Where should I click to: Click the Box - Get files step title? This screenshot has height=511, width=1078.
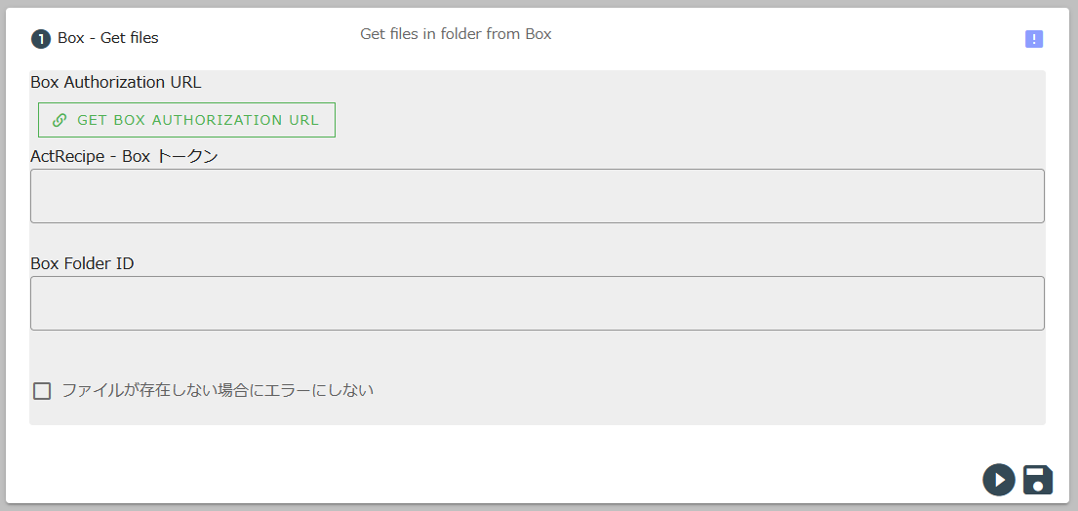[108, 38]
